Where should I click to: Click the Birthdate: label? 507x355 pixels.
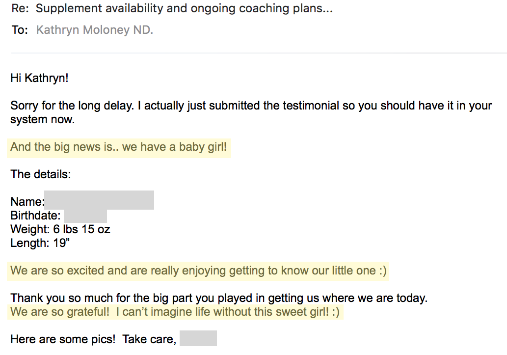point(35,216)
